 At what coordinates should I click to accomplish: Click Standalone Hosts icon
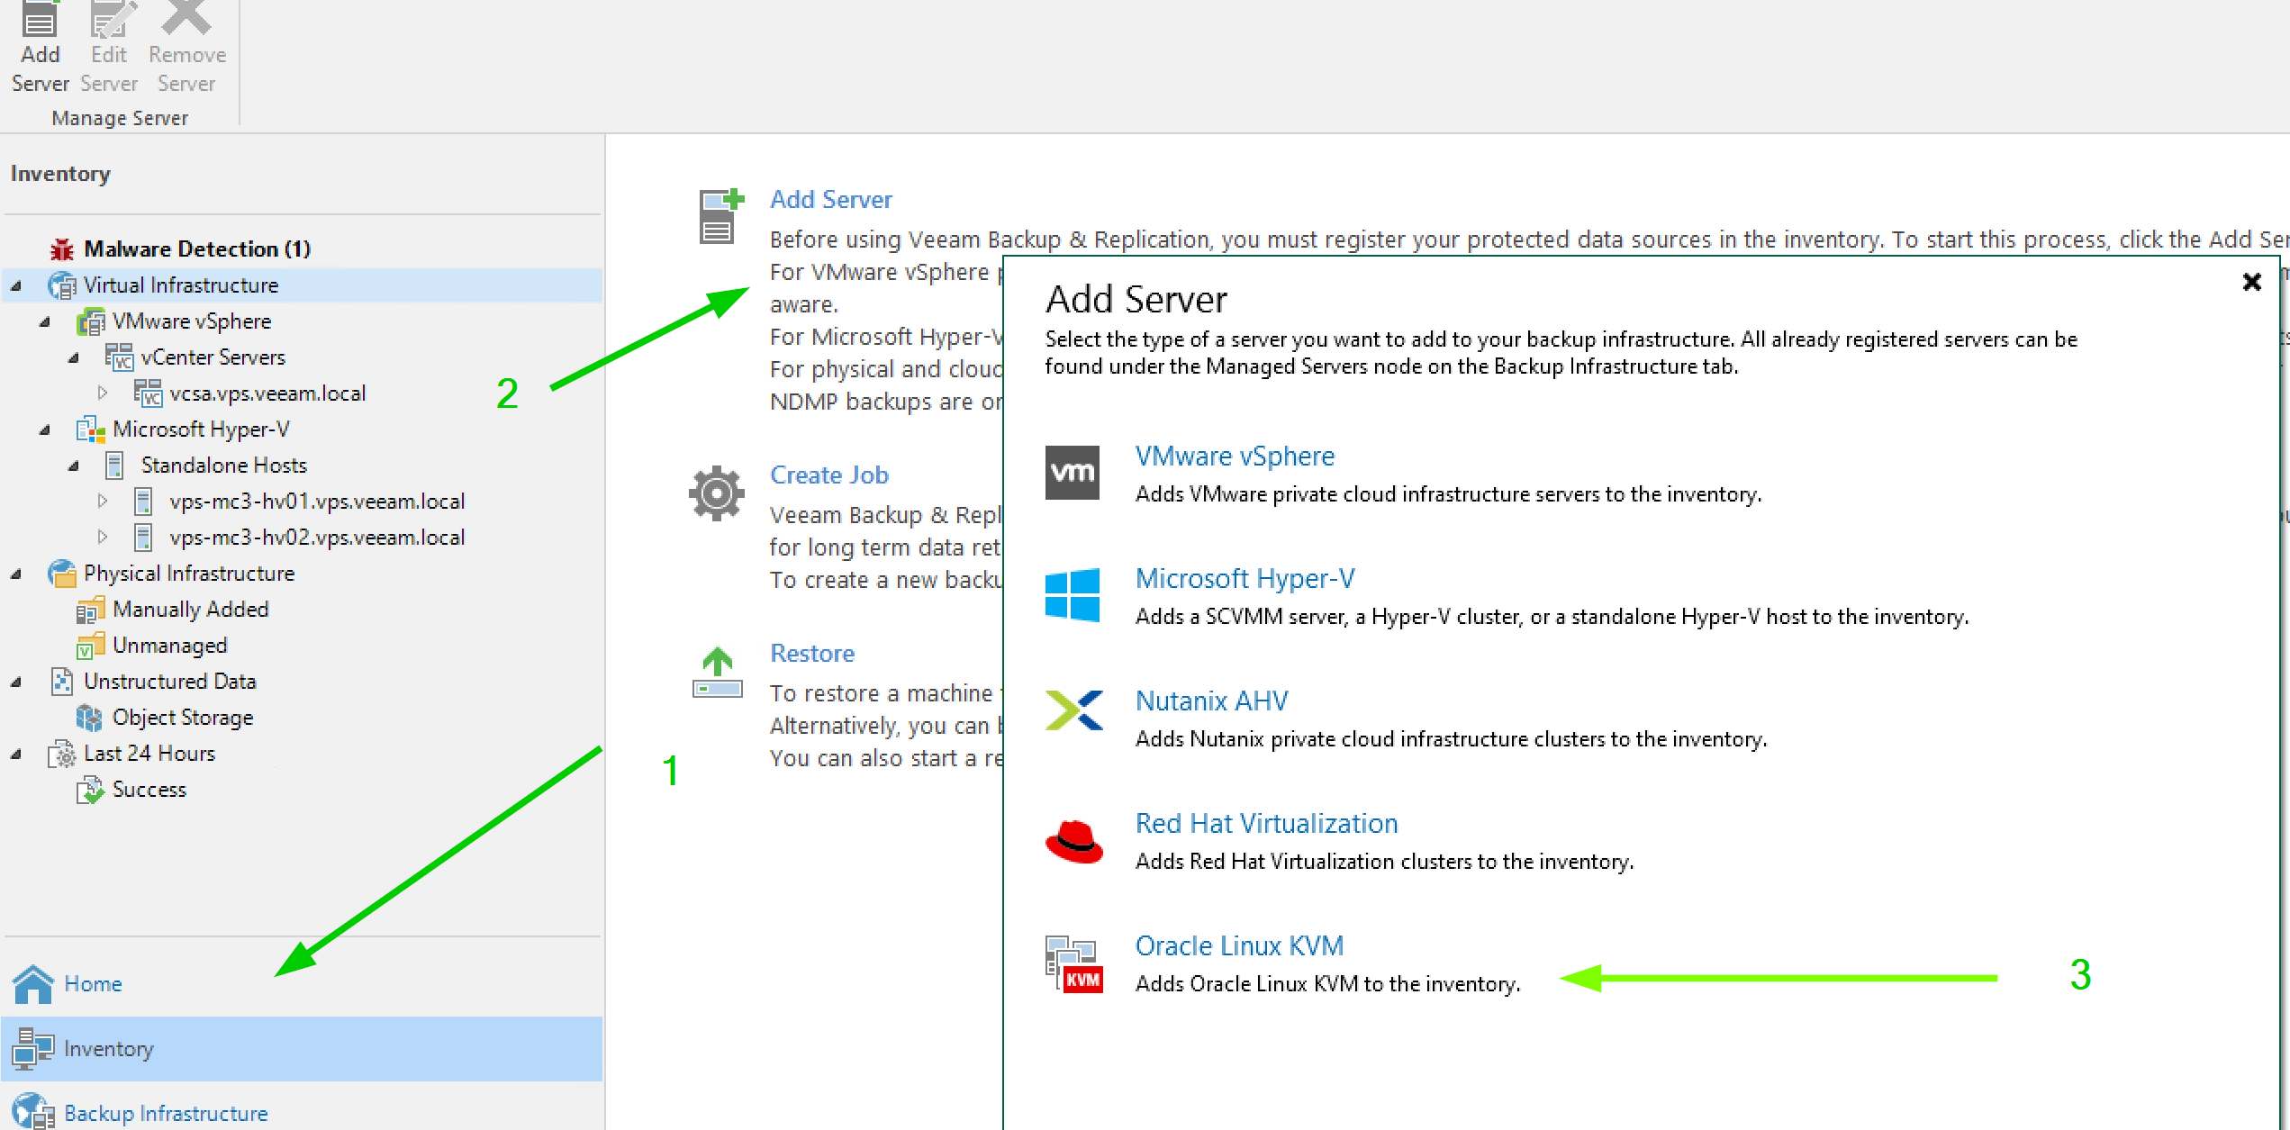pyautogui.click(x=115, y=466)
